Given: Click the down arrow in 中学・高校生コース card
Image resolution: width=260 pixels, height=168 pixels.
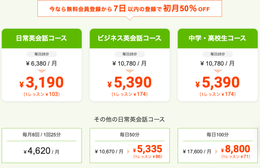Looking at the screenshot, I should tap(217, 71).
